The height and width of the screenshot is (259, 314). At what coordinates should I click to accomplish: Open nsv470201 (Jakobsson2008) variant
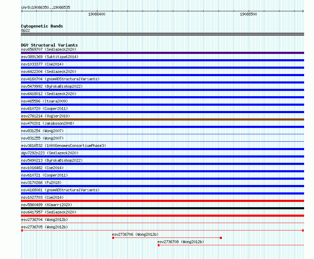point(48,123)
